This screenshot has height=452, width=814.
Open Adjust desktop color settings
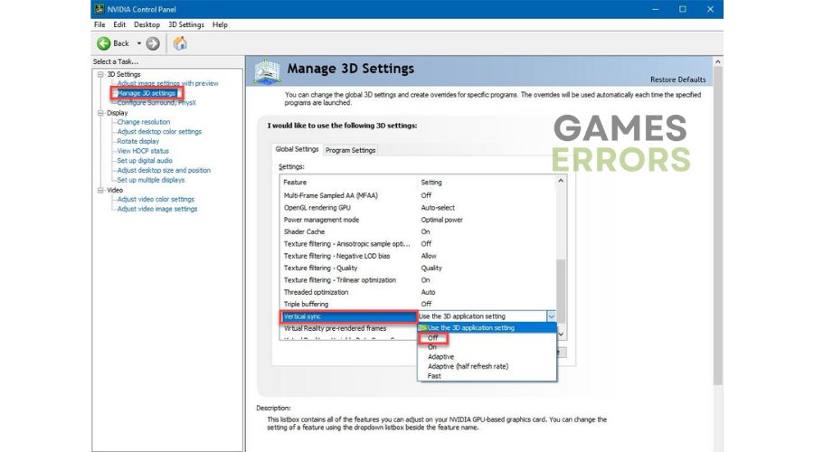point(159,132)
